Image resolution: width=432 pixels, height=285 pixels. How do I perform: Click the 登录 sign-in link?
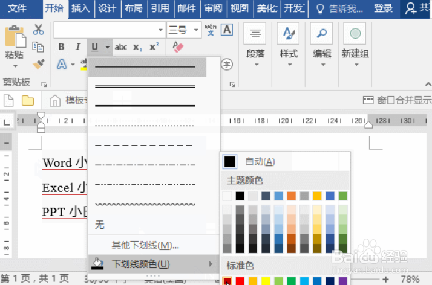[383, 8]
